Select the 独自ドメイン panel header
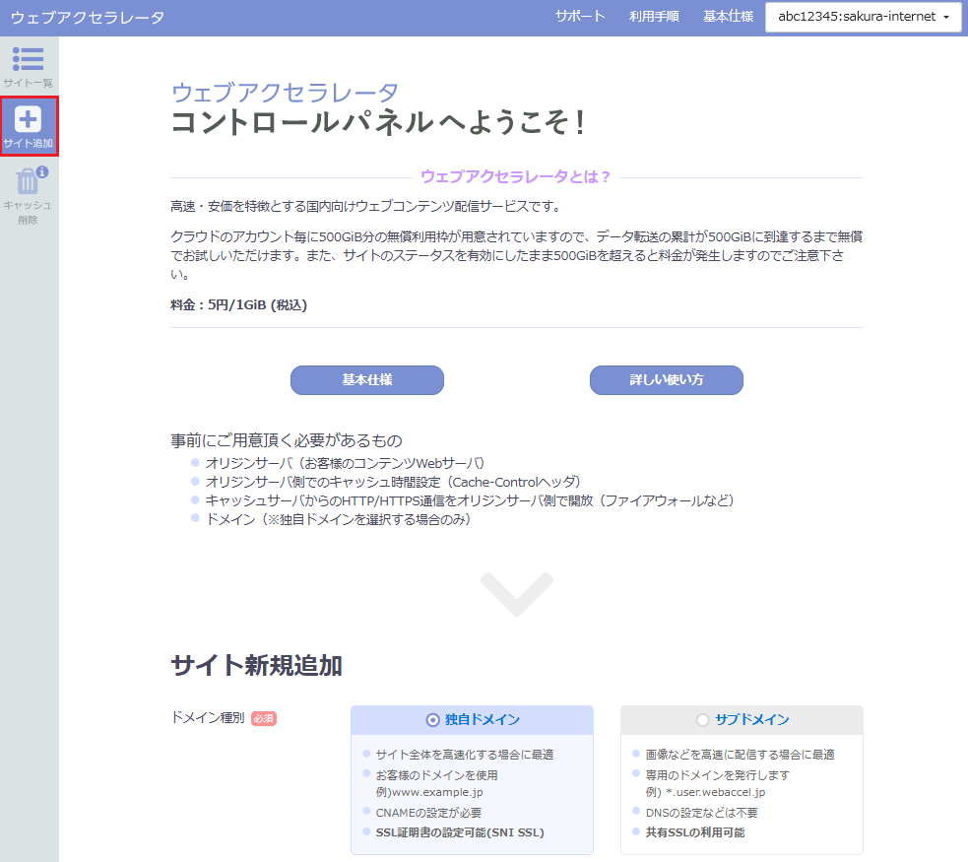The image size is (968, 862). pos(472,720)
